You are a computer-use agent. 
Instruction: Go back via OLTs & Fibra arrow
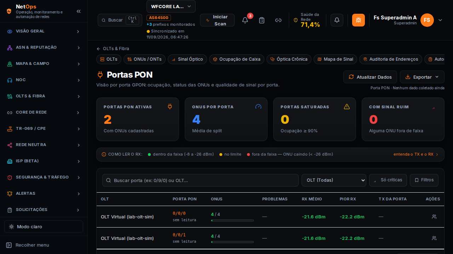tap(113, 49)
